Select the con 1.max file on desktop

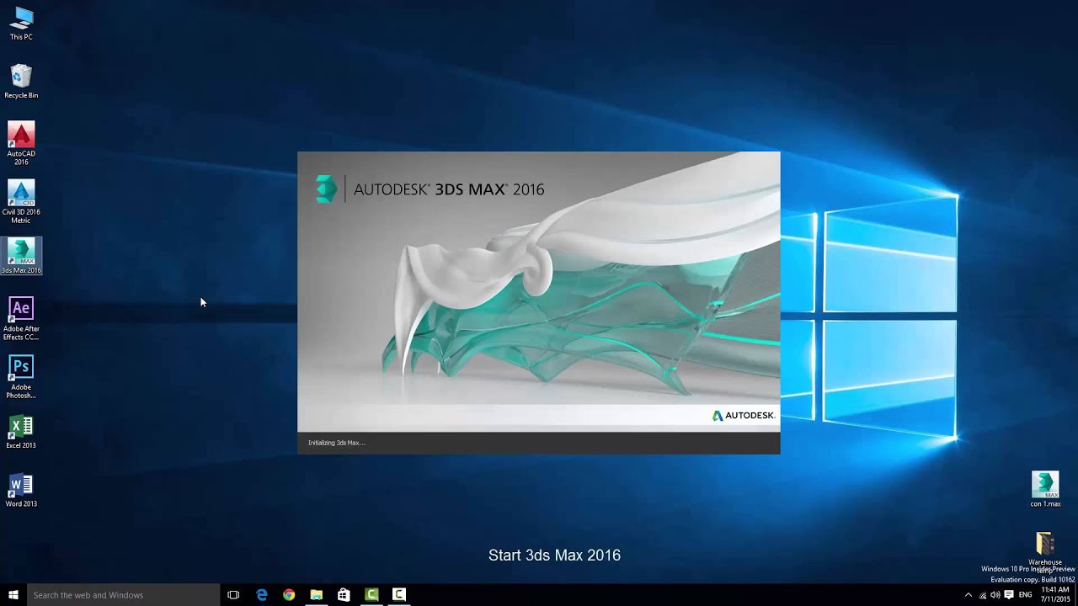click(x=1045, y=489)
